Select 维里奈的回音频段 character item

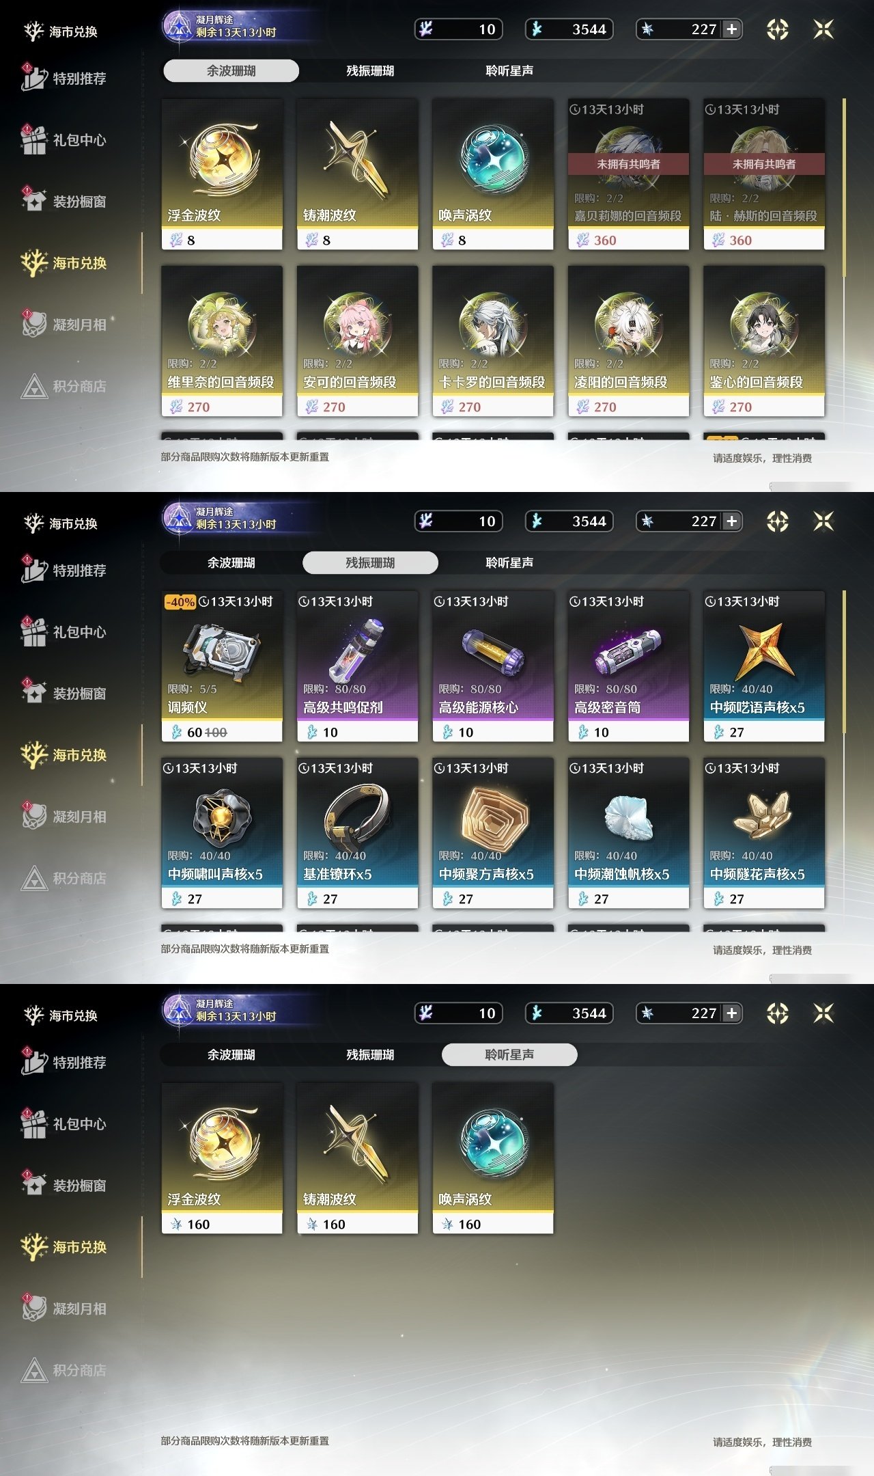point(222,341)
